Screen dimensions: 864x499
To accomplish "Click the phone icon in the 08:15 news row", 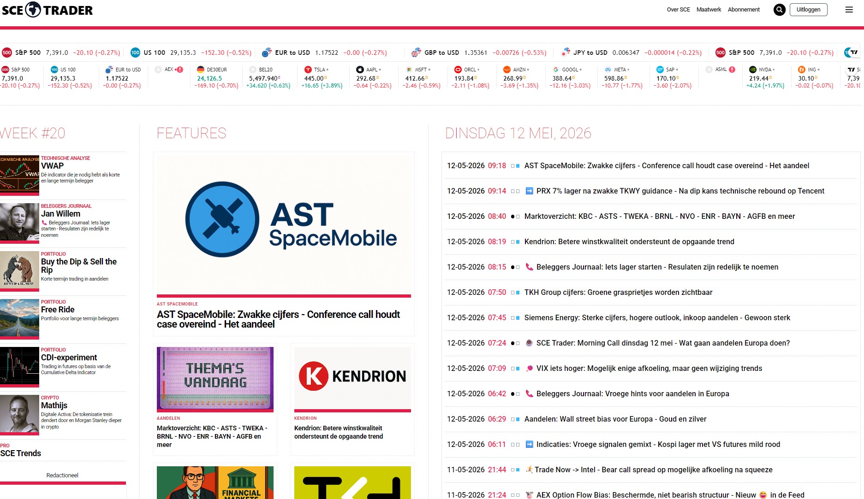I will [530, 267].
